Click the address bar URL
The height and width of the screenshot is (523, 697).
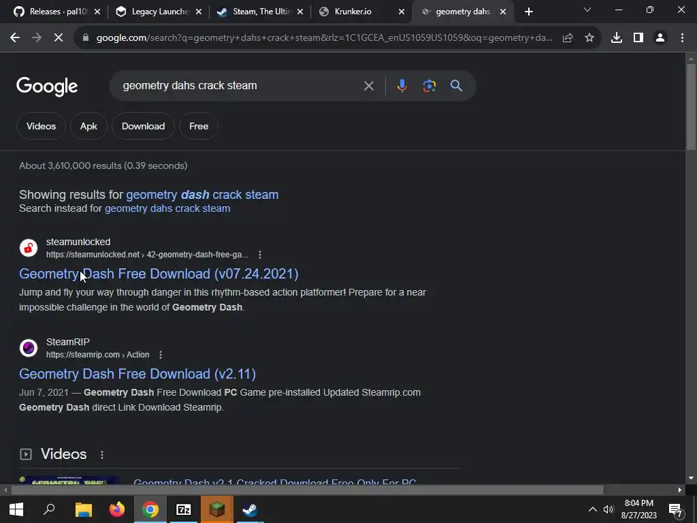click(325, 38)
